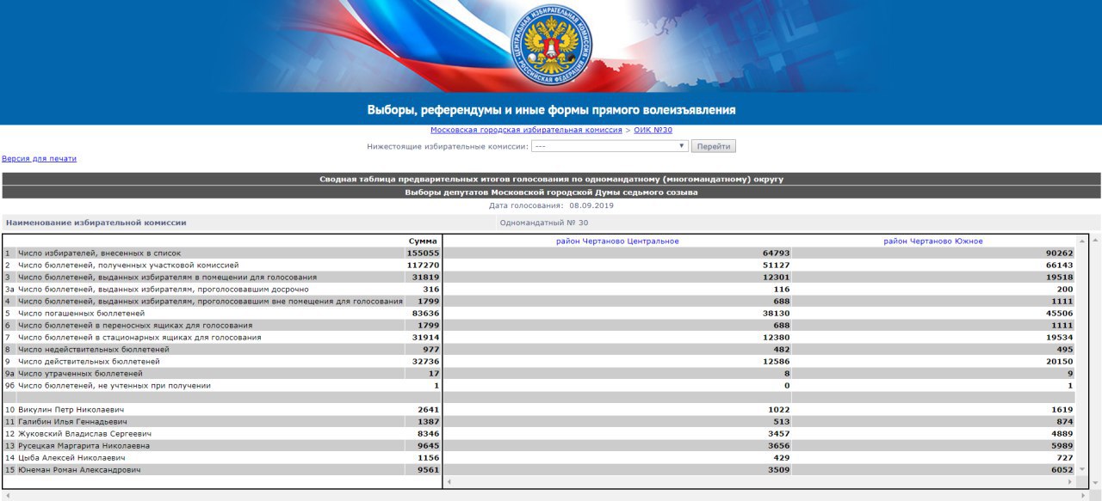Click the banner title Выборы, референдумы и иные формы
The image size is (1102, 501).
pos(551,110)
